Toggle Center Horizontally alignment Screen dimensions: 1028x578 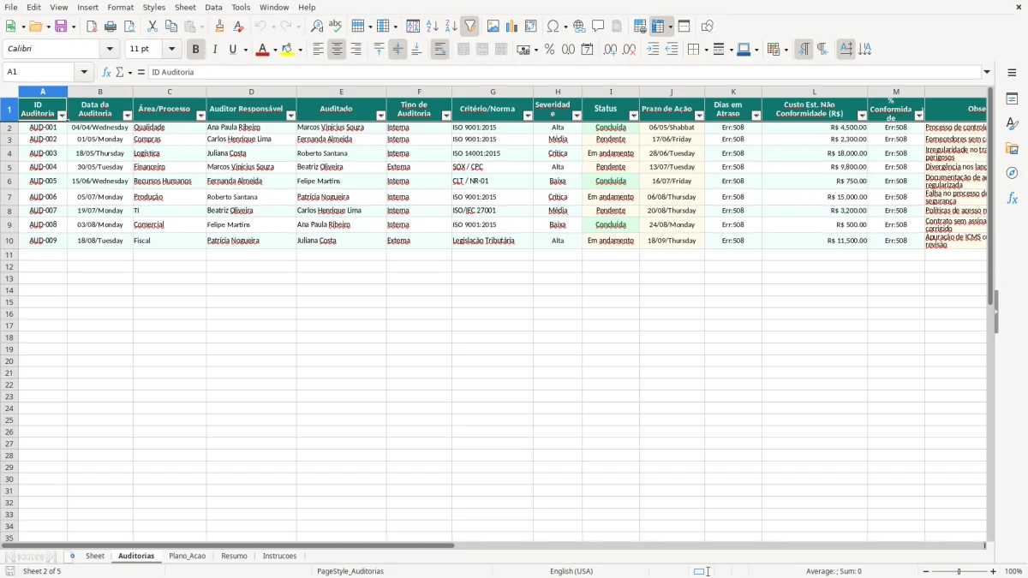tap(337, 50)
